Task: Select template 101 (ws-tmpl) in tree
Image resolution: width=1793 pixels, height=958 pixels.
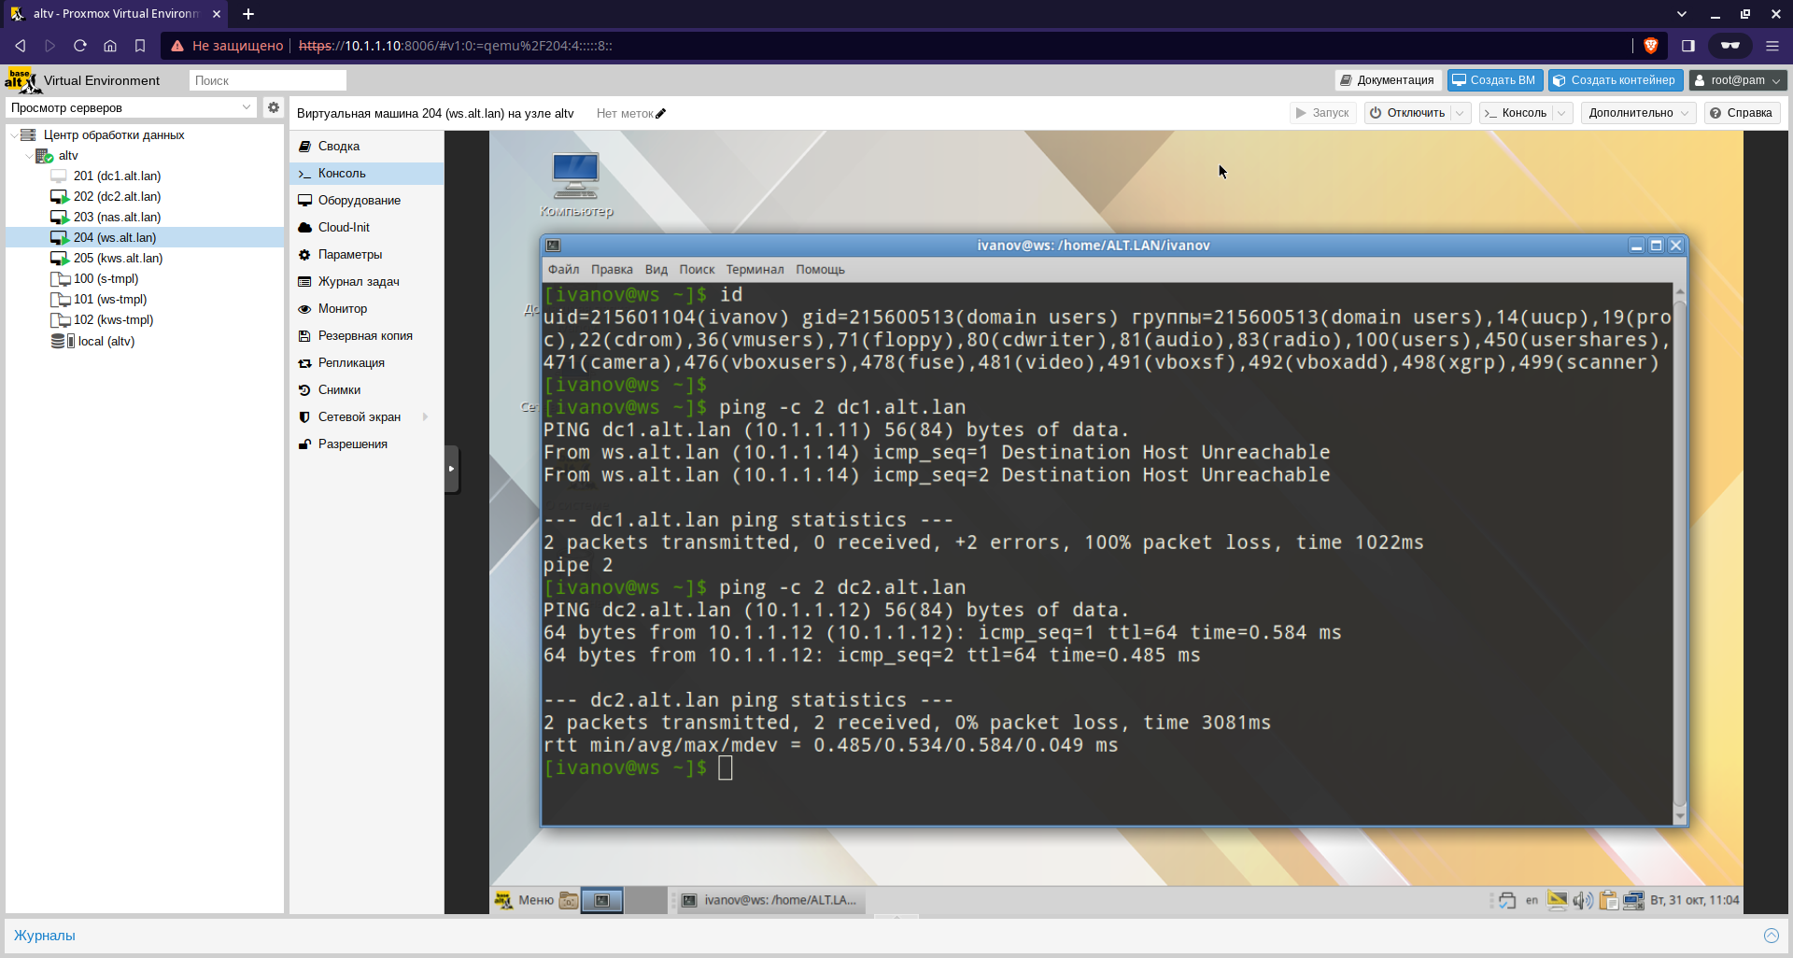Action: 110,300
